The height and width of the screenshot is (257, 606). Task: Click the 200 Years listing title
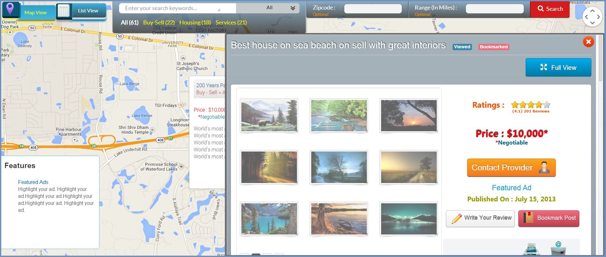click(210, 85)
